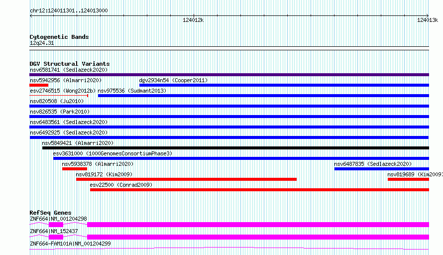This screenshot has height=255, width=443.
Task: Open nsv6483561 (Sedlazeck2020) label
Action: click(69, 122)
